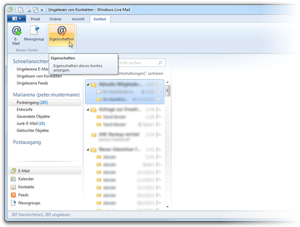This screenshot has height=227, width=300.
Task: Flag the top message of second conversation
Action: point(158,109)
